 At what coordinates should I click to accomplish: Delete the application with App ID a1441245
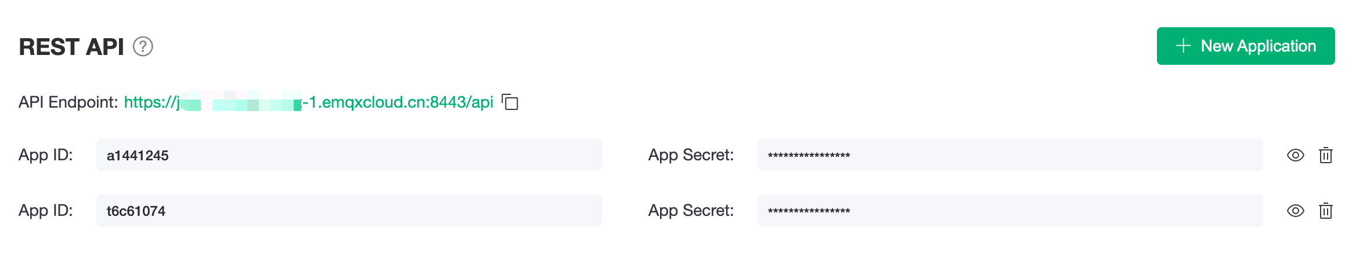(1326, 155)
